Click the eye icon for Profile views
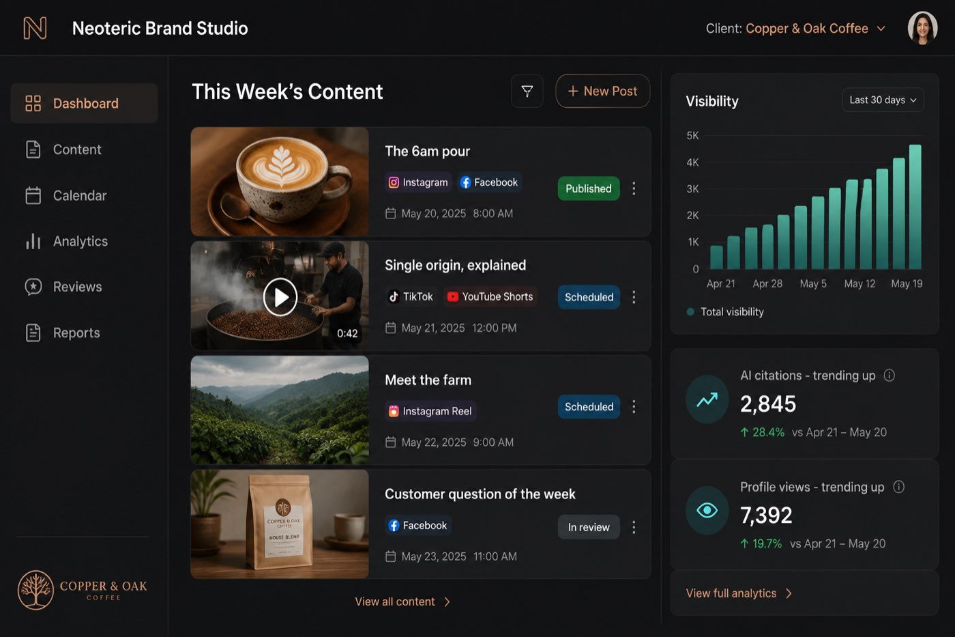This screenshot has height=637, width=955. [x=707, y=510]
